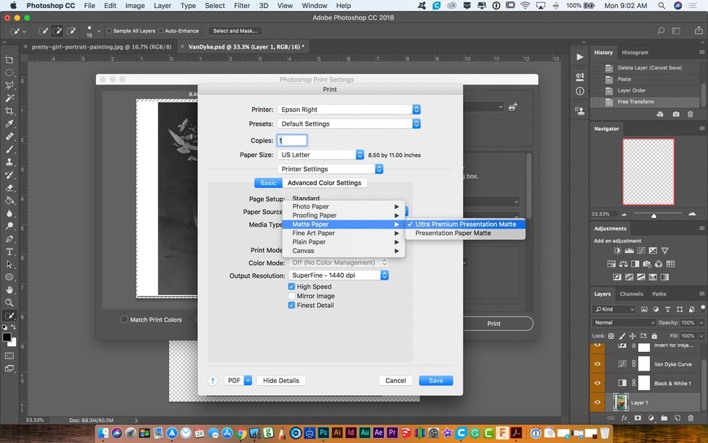The width and height of the screenshot is (708, 443).
Task: Click the delete layer trash icon
Action: pyautogui.click(x=691, y=417)
